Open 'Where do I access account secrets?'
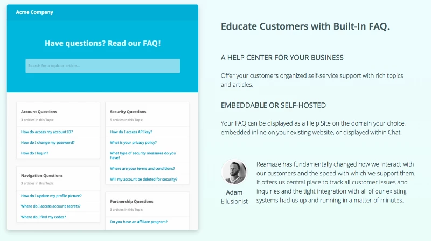Image resolution: width=431 pixels, height=241 pixels. 52,206
